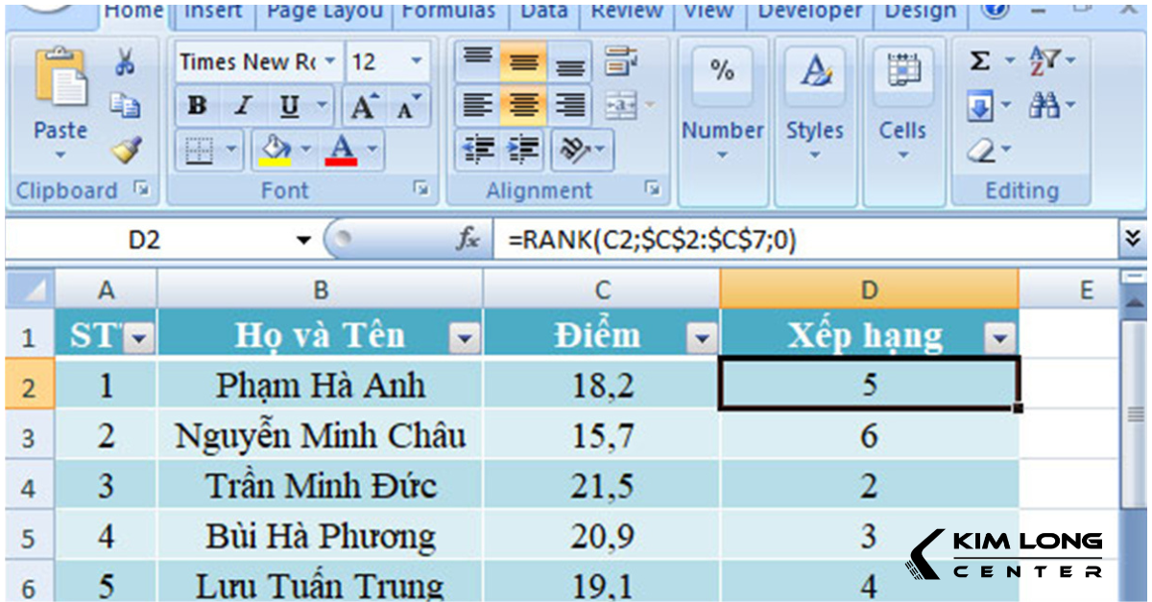
Task: Open the font size dropdown
Action: 418,61
